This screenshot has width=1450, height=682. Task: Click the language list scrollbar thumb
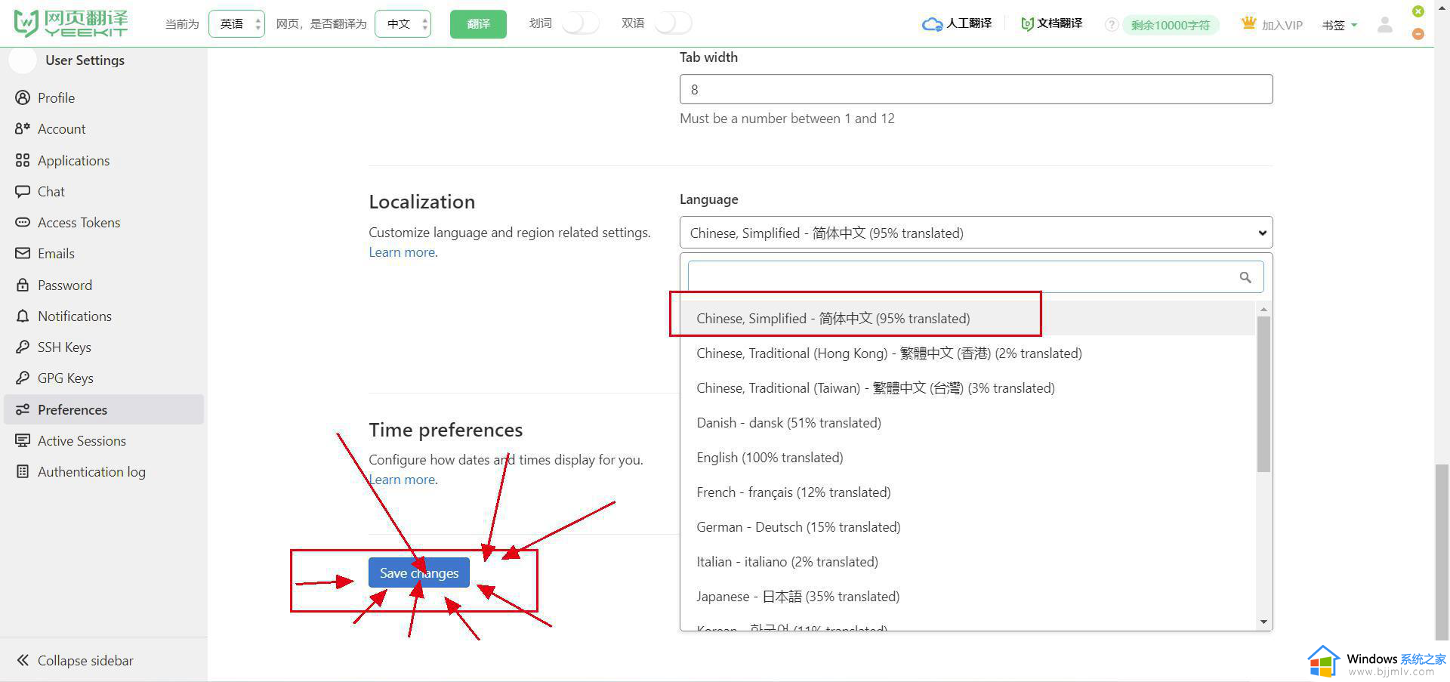pos(1263,394)
